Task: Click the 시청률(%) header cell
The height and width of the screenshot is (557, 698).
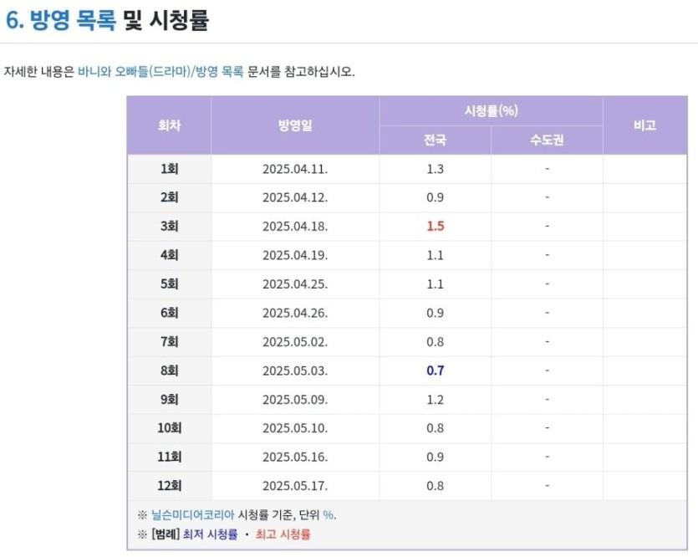Action: click(491, 111)
